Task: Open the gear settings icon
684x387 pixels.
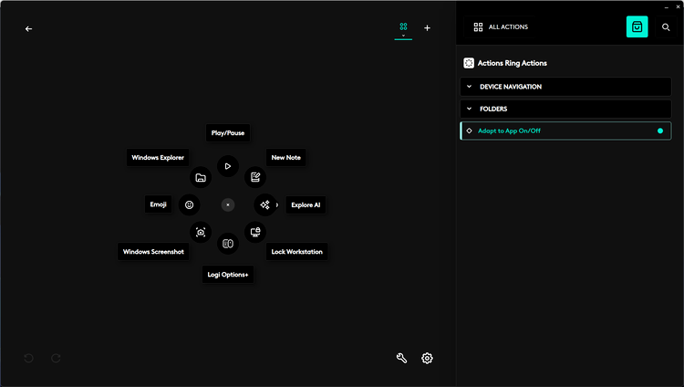Action: (x=427, y=358)
